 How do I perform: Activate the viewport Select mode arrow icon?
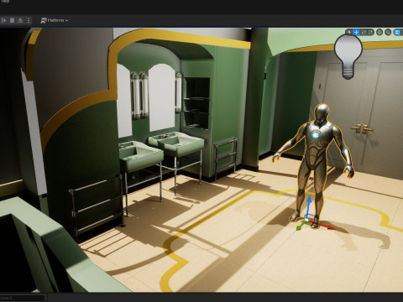point(349,32)
